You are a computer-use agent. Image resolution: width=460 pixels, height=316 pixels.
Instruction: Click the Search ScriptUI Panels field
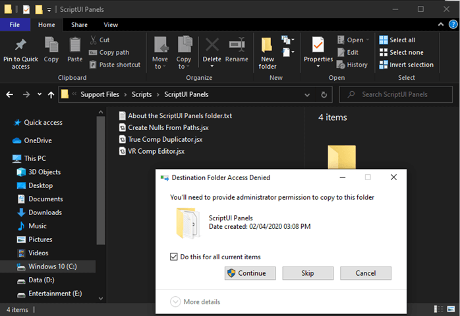[396, 94]
